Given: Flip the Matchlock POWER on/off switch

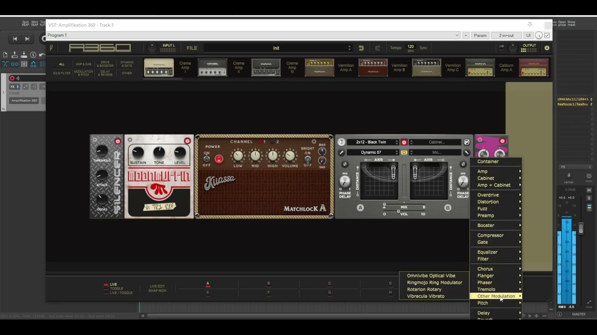Looking at the screenshot, I should (x=207, y=159).
